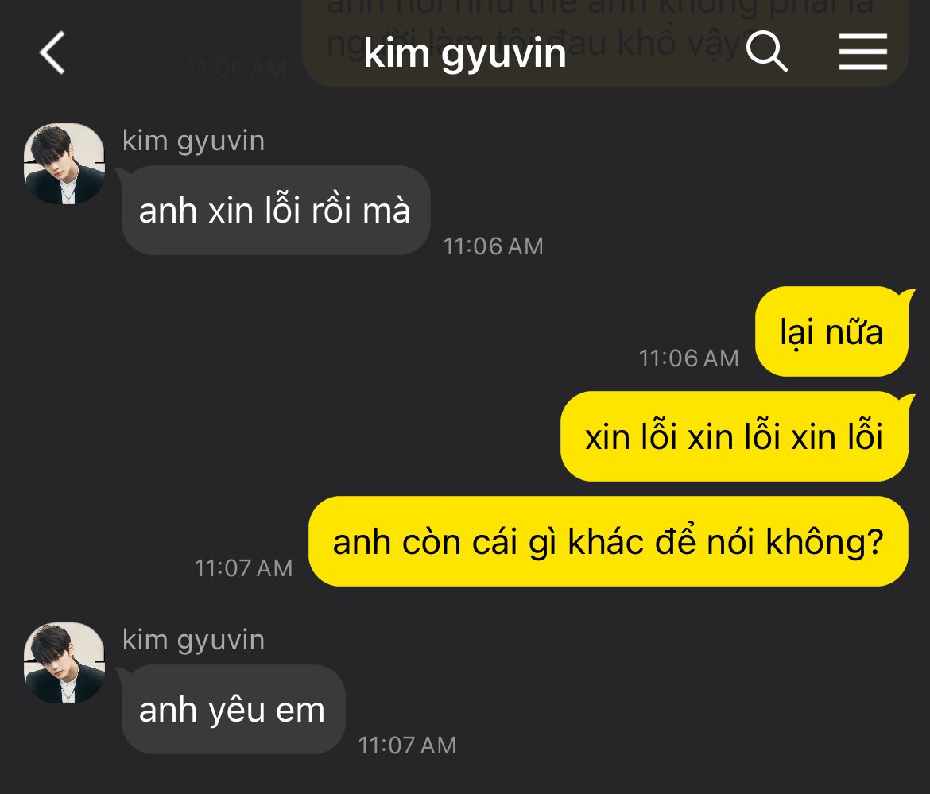This screenshot has width=930, height=794.
Task: Open the chat search magnifier icon
Action: click(x=766, y=52)
